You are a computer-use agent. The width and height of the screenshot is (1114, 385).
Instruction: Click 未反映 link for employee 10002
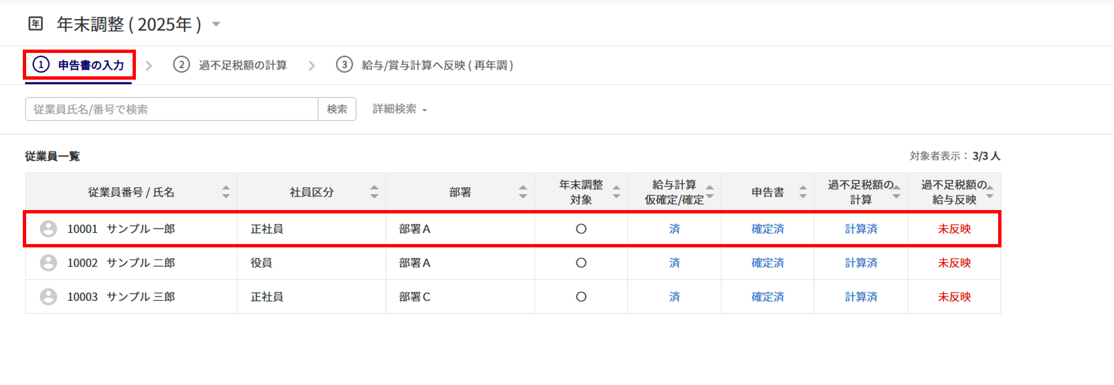954,263
